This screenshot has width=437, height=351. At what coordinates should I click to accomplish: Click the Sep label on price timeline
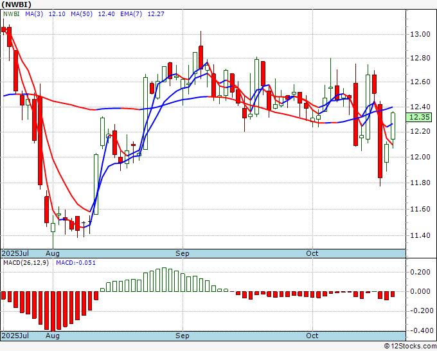click(x=183, y=253)
